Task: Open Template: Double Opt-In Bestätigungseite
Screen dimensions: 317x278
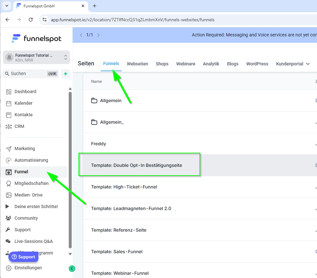Action: [x=137, y=165]
